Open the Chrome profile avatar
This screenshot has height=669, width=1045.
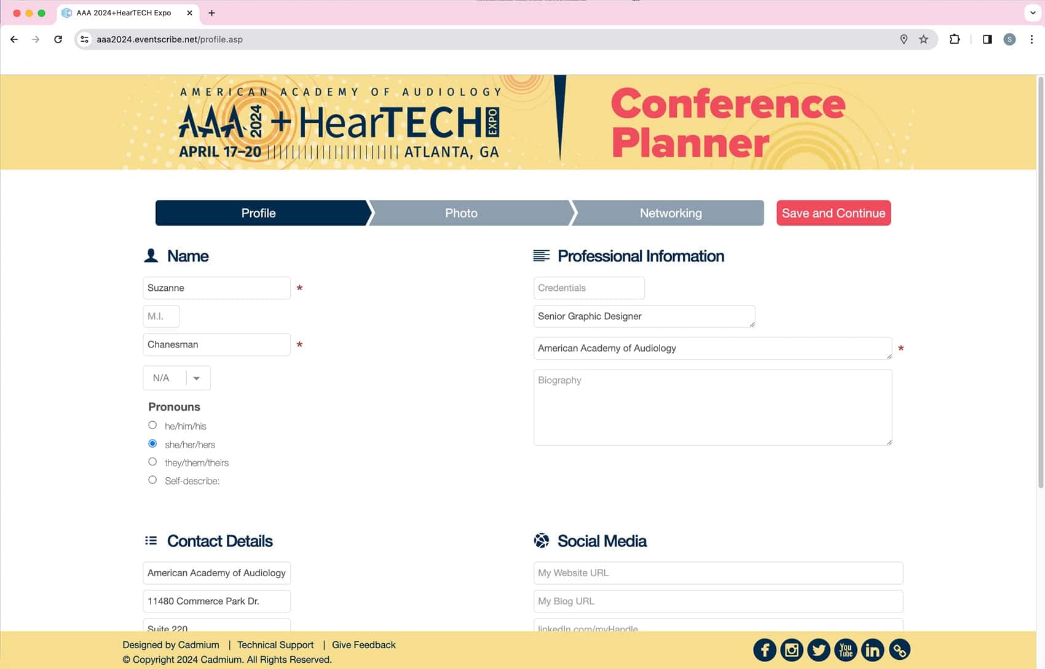[x=1009, y=39]
